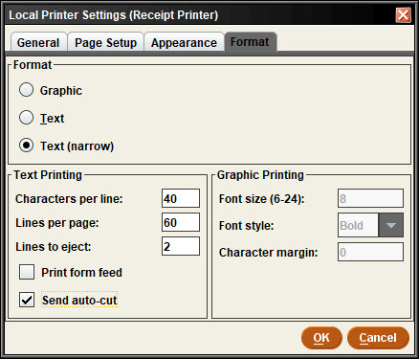This screenshot has width=419, height=359.
Task: Click the Character margin field
Action: click(x=370, y=252)
